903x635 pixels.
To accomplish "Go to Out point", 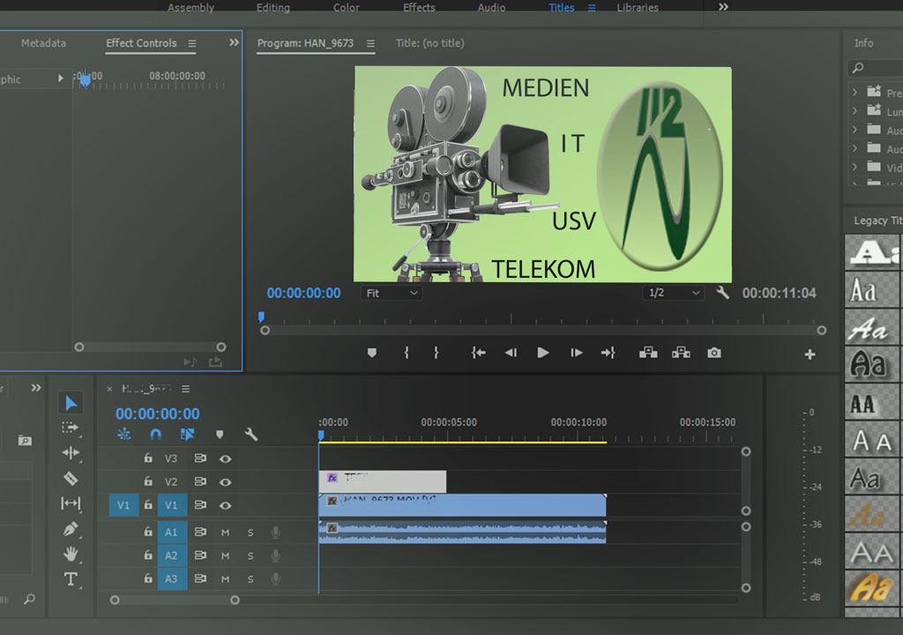I will [608, 353].
